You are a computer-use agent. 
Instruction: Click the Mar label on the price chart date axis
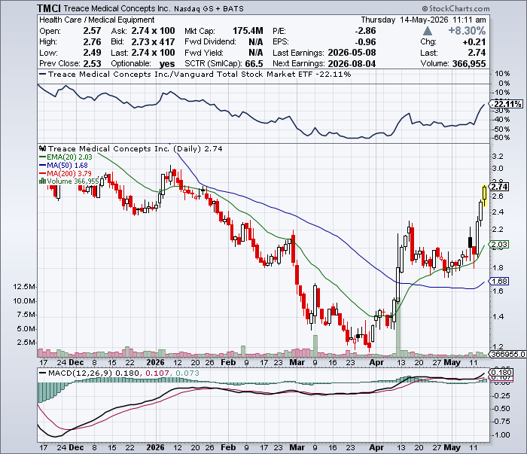tap(297, 363)
